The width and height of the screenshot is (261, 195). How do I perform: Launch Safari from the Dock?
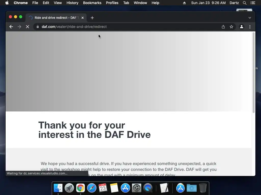click(92, 188)
